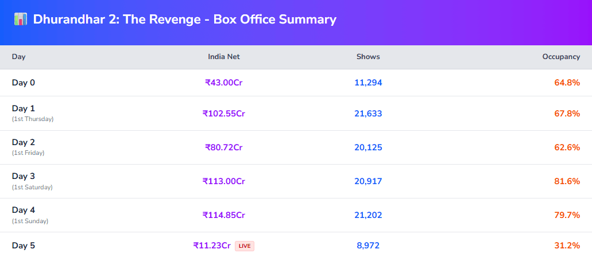Select Day 4 1st Sunday row

pos(30,215)
